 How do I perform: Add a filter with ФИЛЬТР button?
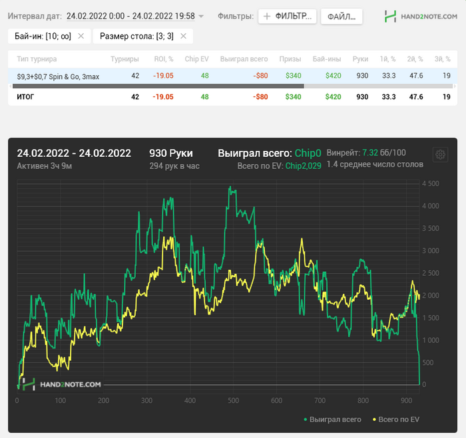point(287,17)
